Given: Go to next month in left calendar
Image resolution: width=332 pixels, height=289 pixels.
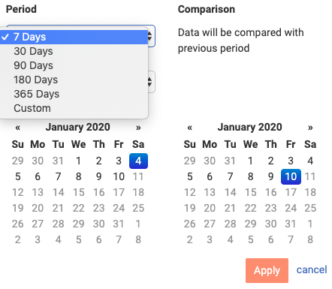Looking at the screenshot, I should click(138, 128).
